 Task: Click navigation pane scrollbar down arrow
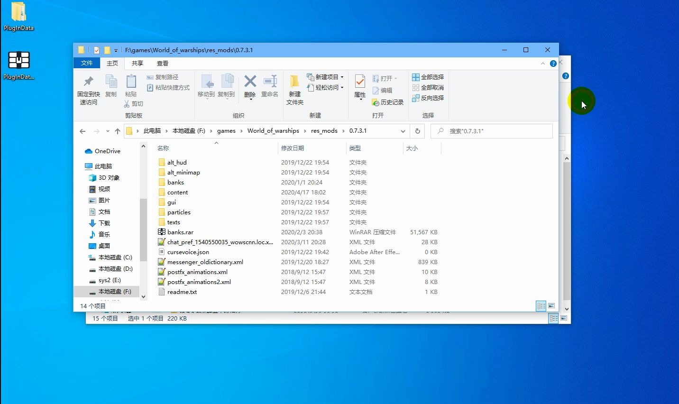coord(144,296)
